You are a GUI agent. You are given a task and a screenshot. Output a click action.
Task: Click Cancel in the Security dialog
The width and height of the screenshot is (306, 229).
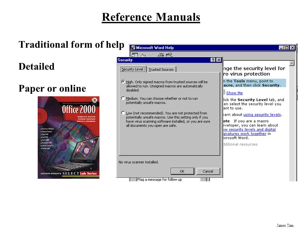coord(208,171)
